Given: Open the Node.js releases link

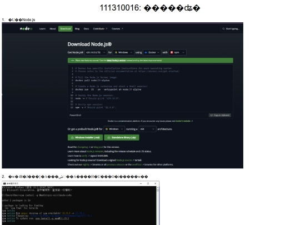Looking at the screenshot, I should [95, 151].
